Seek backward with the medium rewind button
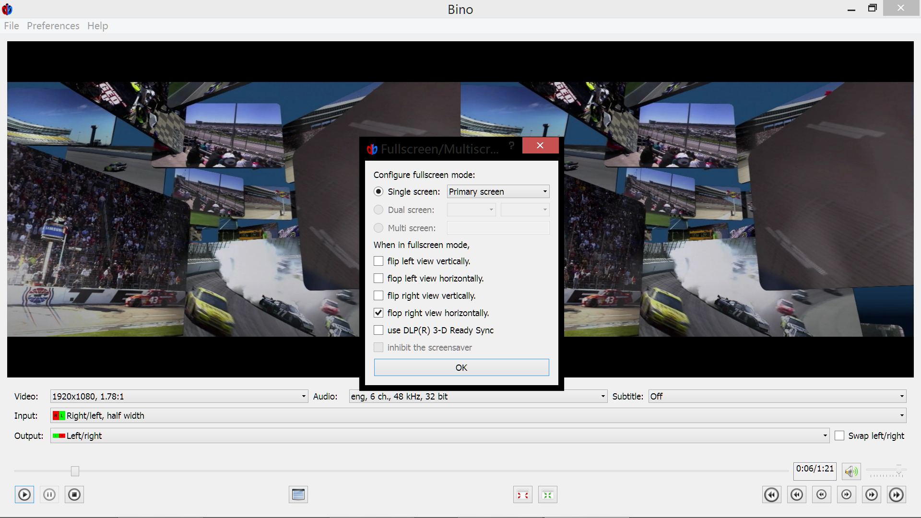 click(797, 494)
